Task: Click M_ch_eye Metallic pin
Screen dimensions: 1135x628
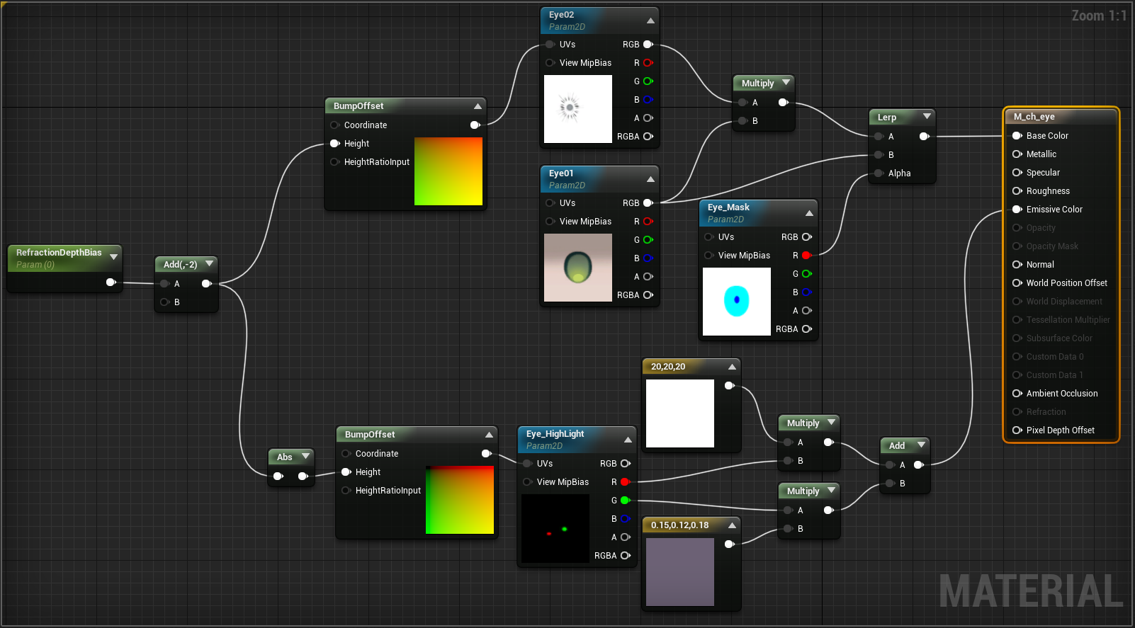Action: pos(1017,154)
